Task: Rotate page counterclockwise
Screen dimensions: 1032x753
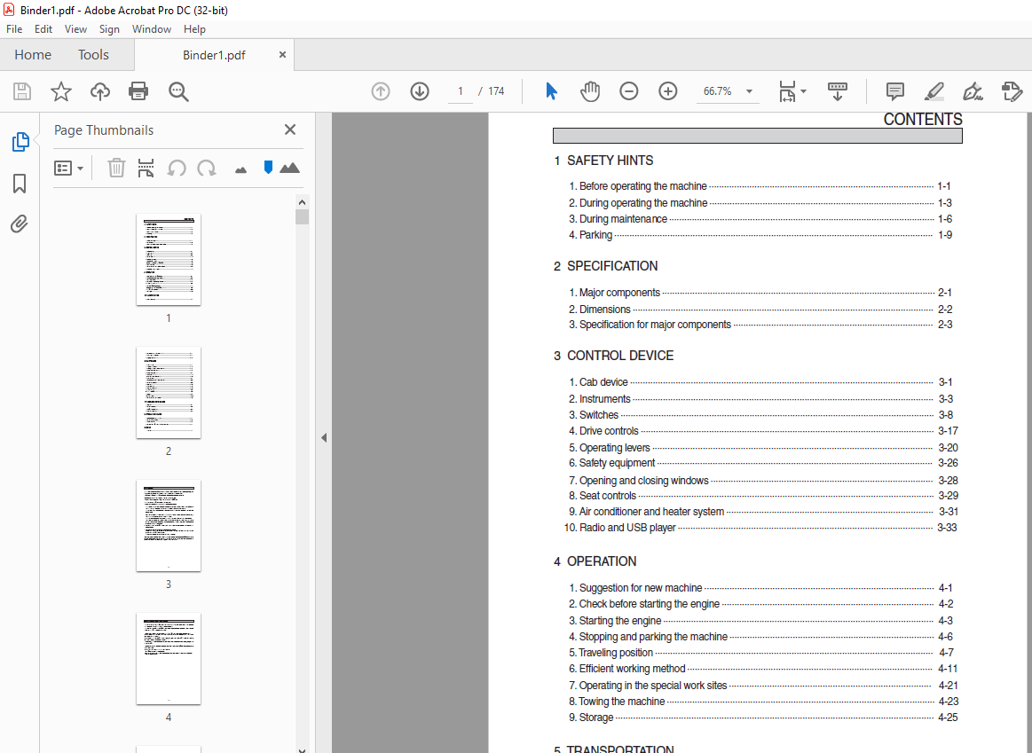Action: (176, 169)
